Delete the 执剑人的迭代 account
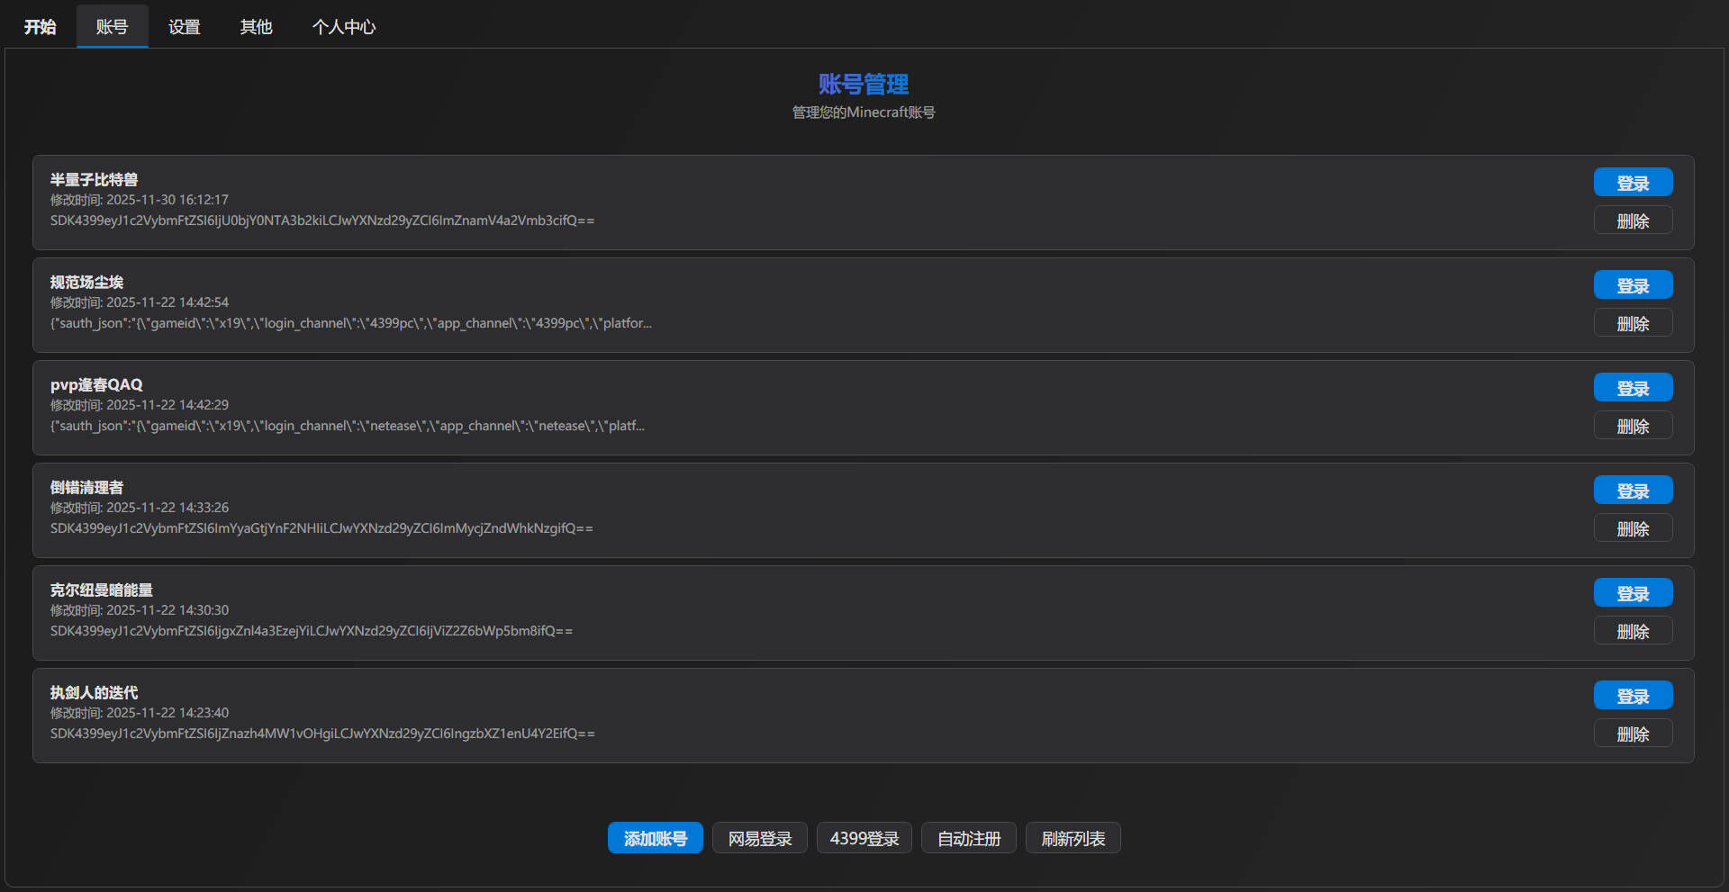The width and height of the screenshot is (1729, 892). (x=1632, y=734)
